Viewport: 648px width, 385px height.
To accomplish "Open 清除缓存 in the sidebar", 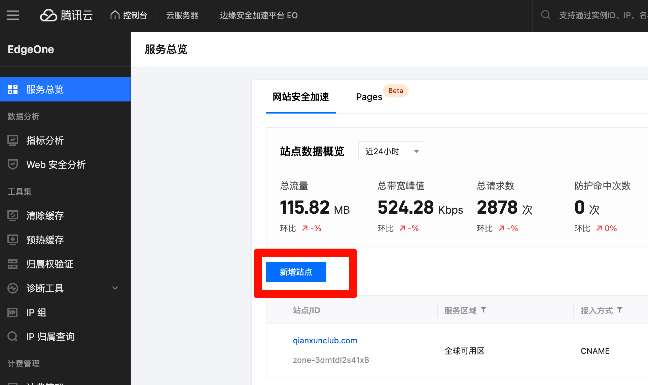I will coord(65,216).
